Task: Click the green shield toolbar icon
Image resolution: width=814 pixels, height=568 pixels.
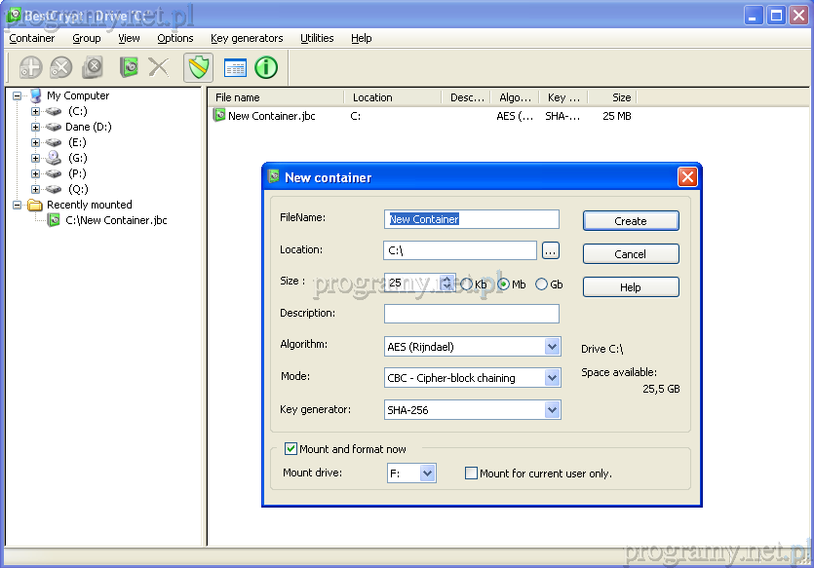Action: [198, 67]
